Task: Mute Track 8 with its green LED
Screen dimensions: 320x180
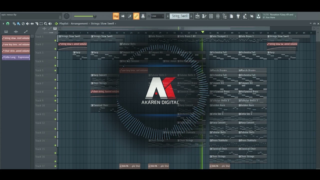Action: 55,96
